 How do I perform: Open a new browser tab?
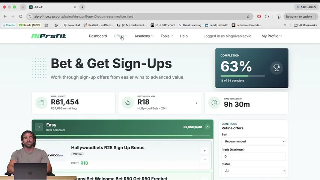tap(82, 7)
